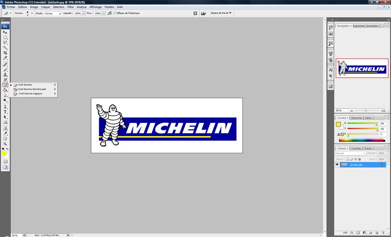Click the color spectrum ramp in Couleur panel
Image resolution: width=391 pixels, height=237 pixels.
tap(362, 140)
